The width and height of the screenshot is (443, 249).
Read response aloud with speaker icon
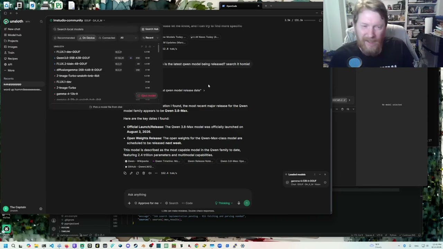pos(150,173)
